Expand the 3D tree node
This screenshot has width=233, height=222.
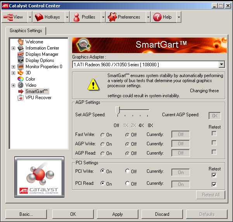(x=13, y=73)
